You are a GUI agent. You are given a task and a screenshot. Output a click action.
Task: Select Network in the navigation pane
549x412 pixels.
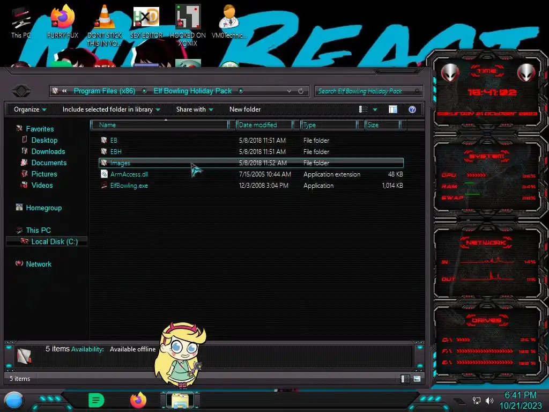pyautogui.click(x=39, y=264)
